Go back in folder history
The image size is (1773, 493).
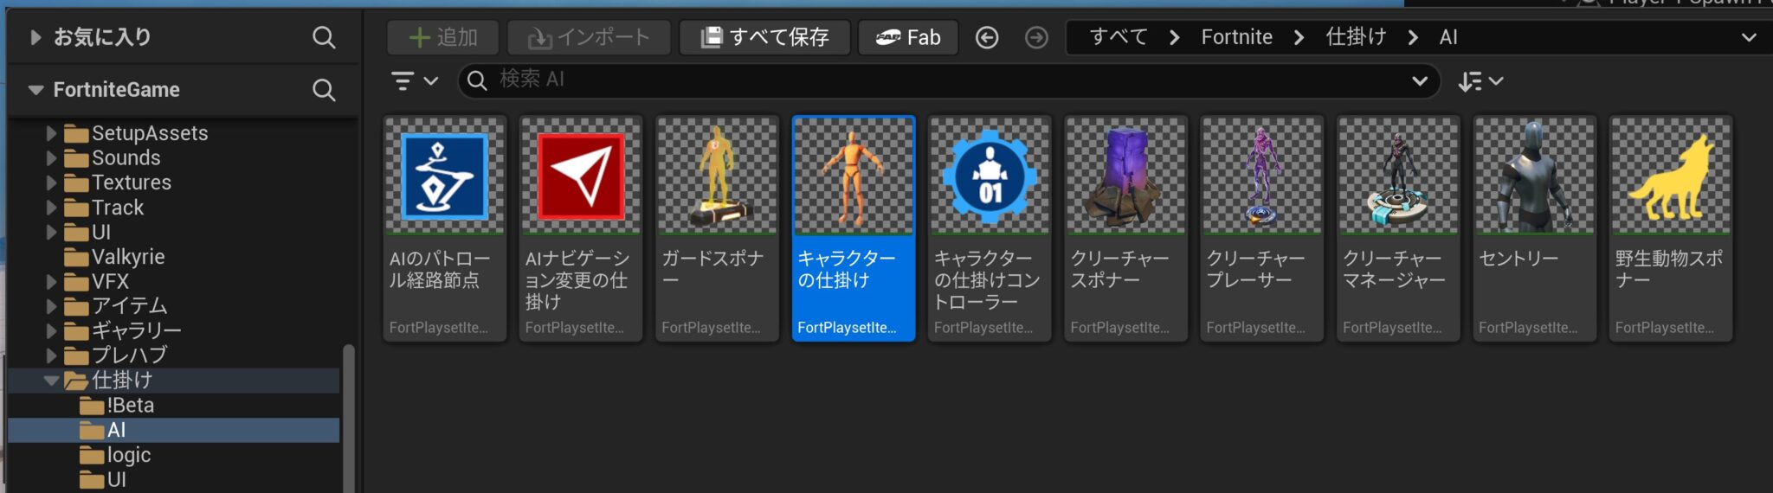pos(987,37)
